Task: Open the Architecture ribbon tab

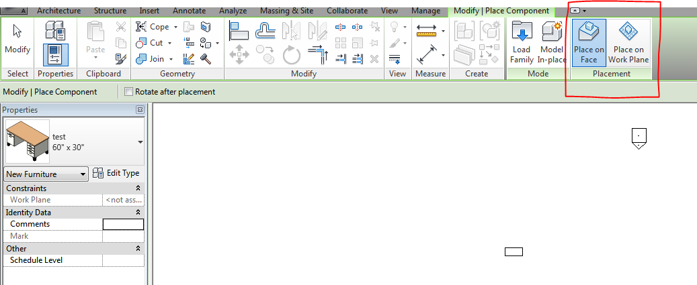Action: [x=58, y=11]
